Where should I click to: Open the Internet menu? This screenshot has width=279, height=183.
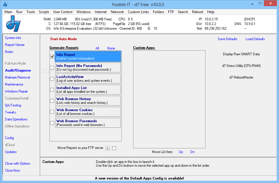[x=101, y=12]
